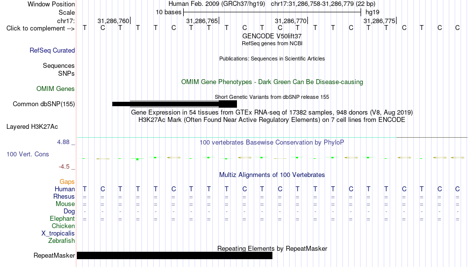Click the 4.88 PhyloP upper limit value
Image resolution: width=468 pixels, height=267 pixels.
[x=64, y=142]
